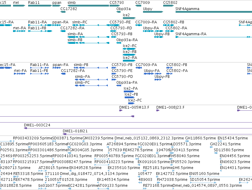
Task: Open the DME1-005M13.F BAC end label
Action: [134, 107]
